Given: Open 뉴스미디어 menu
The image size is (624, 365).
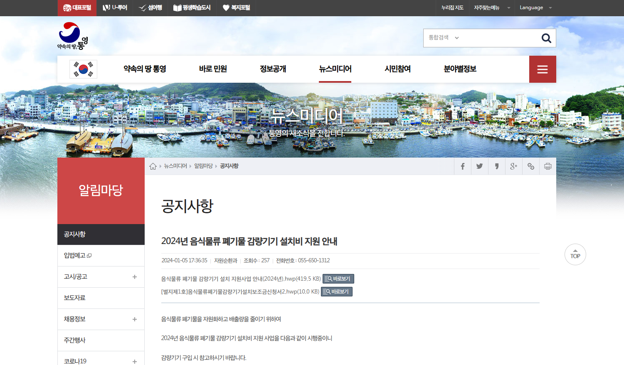Looking at the screenshot, I should click(335, 69).
